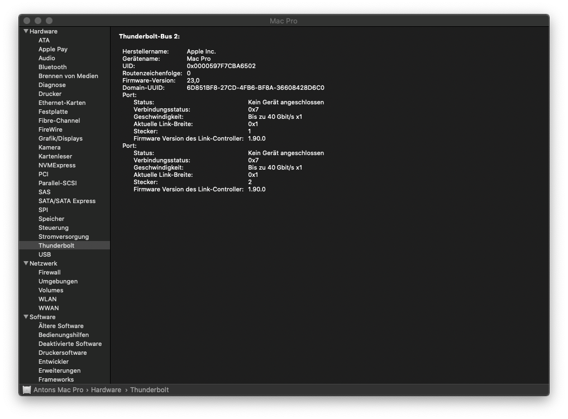The image size is (568, 419).
Task: Select Kamera in the sidebar
Action: pos(49,147)
